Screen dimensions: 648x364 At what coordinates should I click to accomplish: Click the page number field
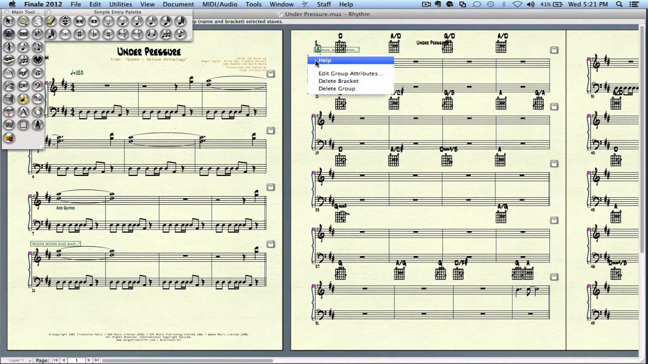(76, 360)
